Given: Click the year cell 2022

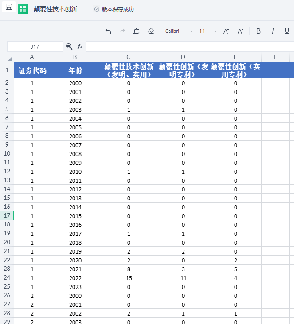Looking at the screenshot, I should point(75,278).
